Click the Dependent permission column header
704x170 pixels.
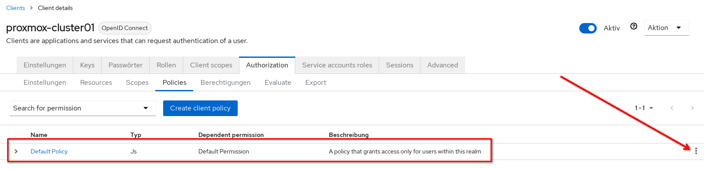[231, 135]
